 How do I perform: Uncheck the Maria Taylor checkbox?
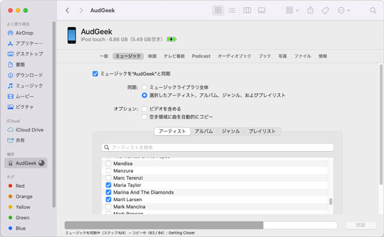(x=109, y=185)
